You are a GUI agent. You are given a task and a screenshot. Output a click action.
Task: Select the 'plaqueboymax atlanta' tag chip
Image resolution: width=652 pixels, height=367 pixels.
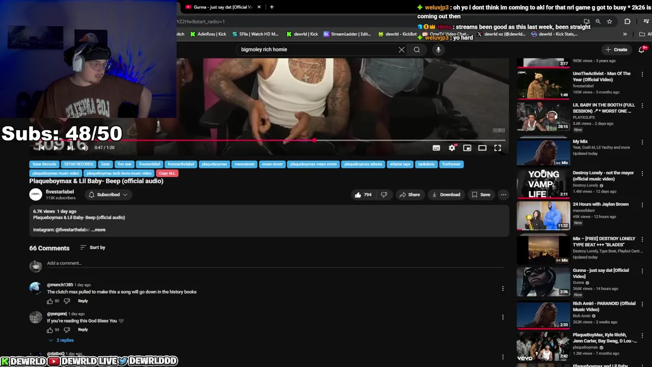[x=364, y=164]
